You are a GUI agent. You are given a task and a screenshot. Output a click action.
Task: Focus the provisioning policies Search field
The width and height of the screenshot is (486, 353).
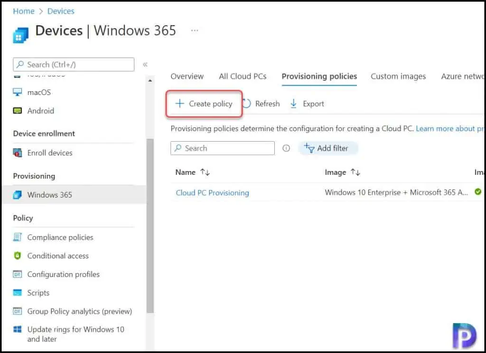[223, 148]
